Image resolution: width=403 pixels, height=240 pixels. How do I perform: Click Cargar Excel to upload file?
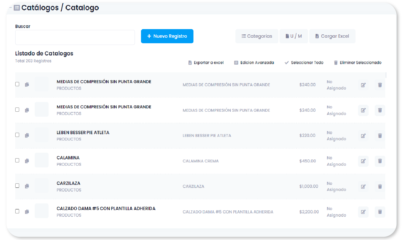click(332, 36)
